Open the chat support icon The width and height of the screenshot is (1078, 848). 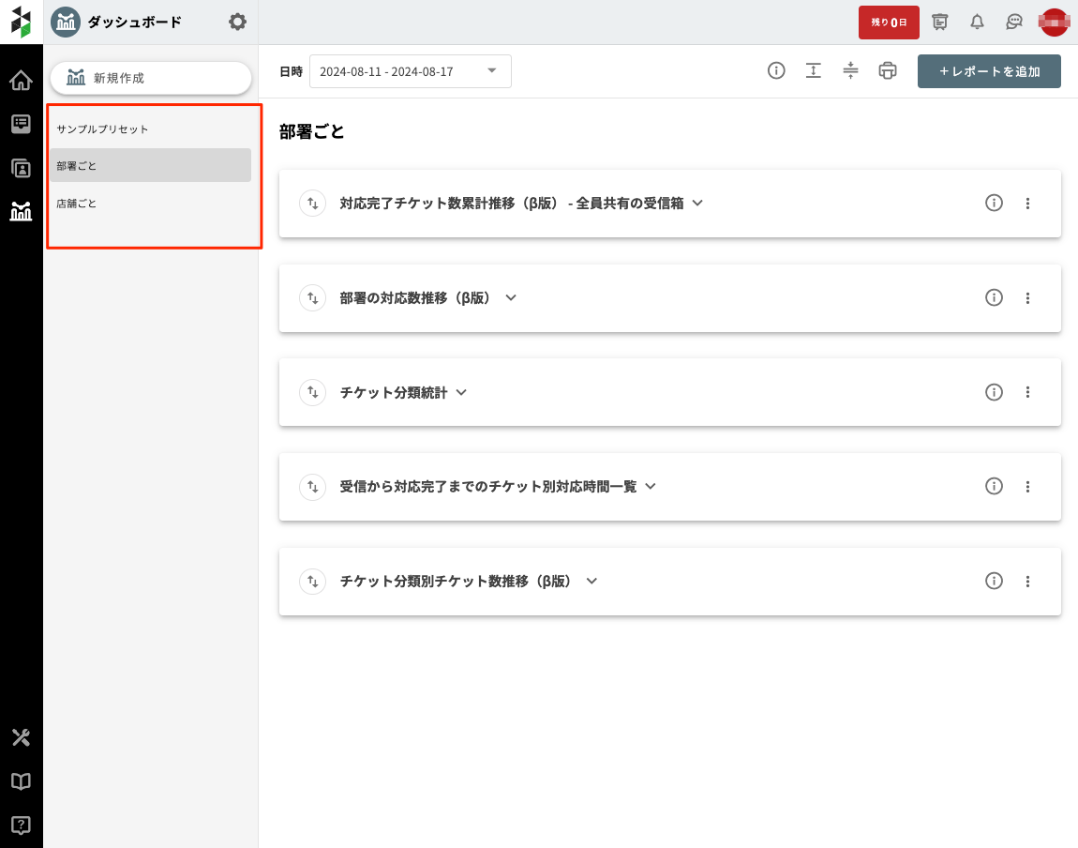tap(1013, 22)
